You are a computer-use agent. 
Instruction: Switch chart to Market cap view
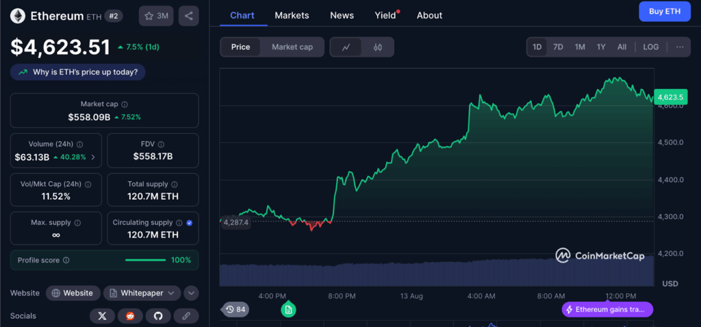click(x=292, y=47)
